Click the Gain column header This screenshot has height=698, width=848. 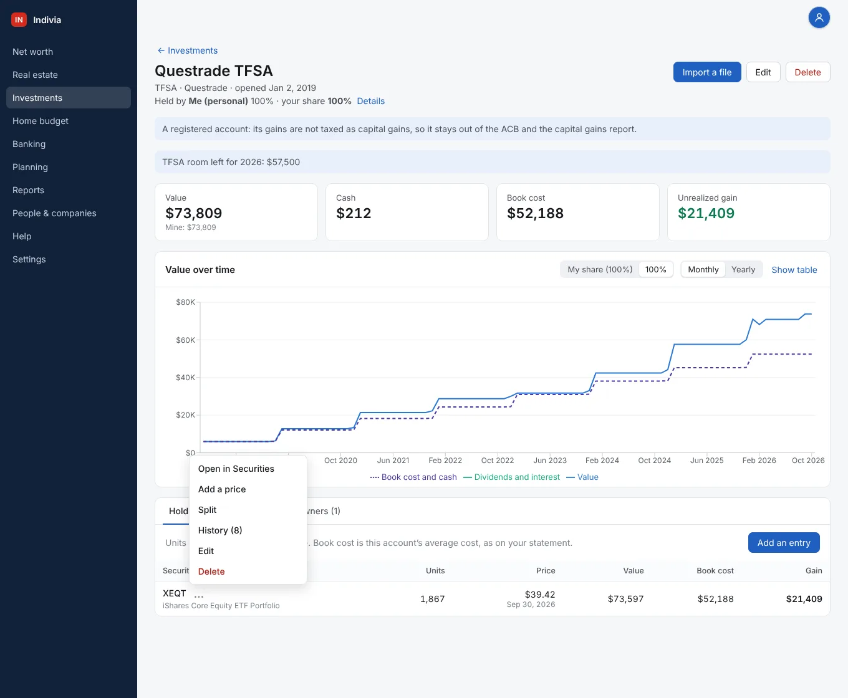[x=814, y=571]
